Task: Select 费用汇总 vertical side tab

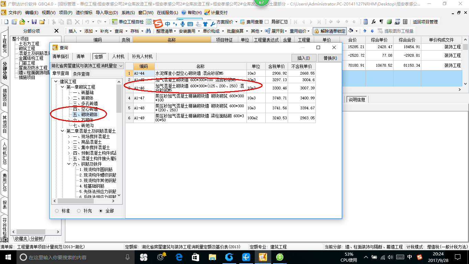Action: coord(4,182)
